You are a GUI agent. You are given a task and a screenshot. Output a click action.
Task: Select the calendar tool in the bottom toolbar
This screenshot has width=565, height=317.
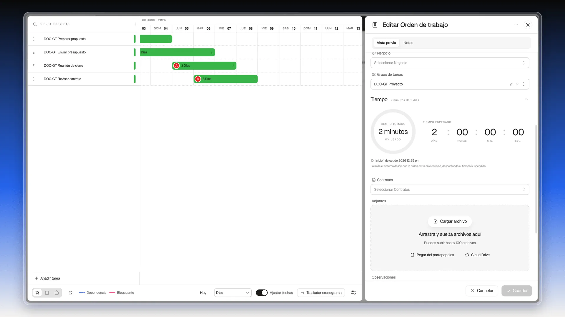pos(47,293)
